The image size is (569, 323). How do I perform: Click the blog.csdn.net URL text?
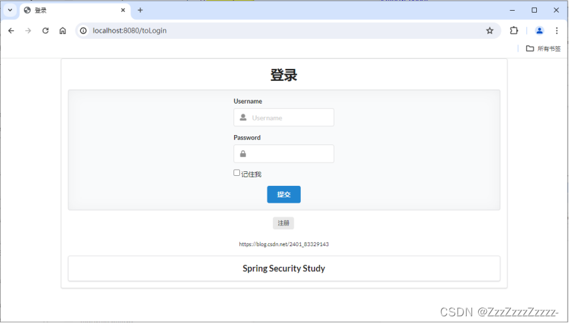283,244
